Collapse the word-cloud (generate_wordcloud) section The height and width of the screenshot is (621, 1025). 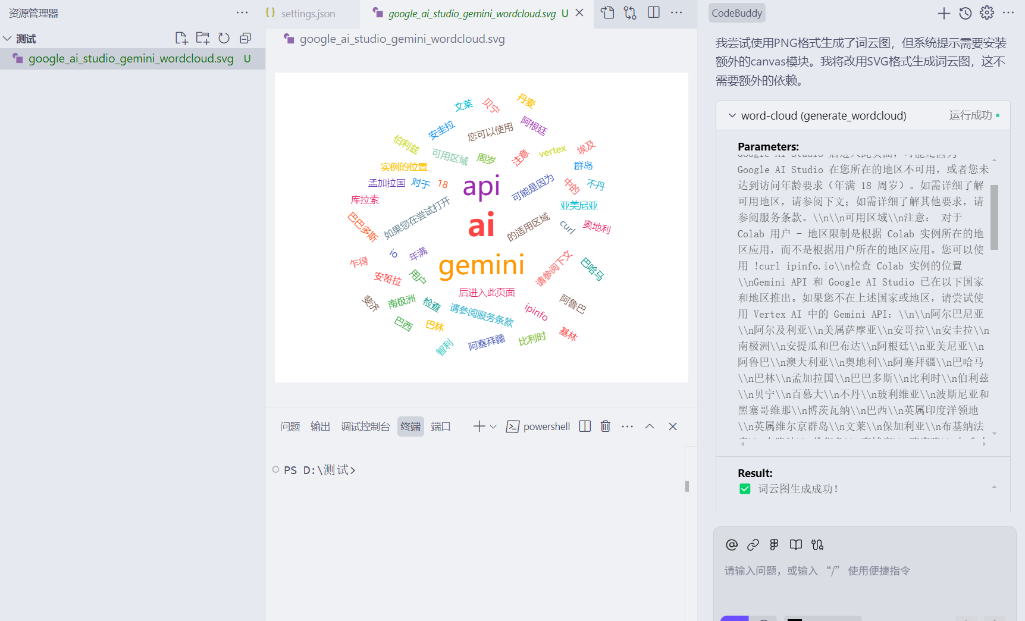click(732, 115)
